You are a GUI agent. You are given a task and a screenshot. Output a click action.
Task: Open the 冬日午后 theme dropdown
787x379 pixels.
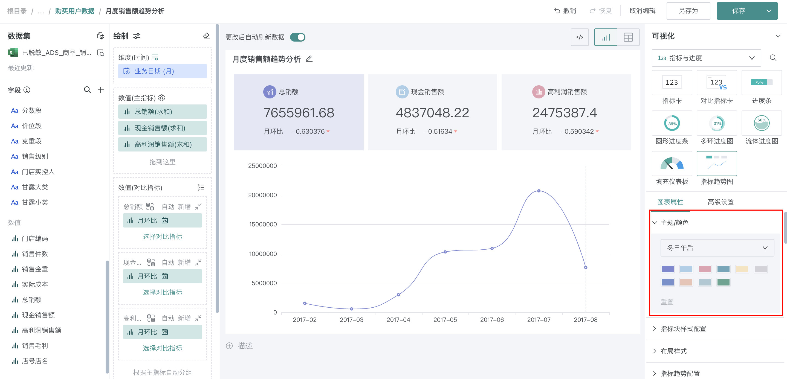point(717,248)
